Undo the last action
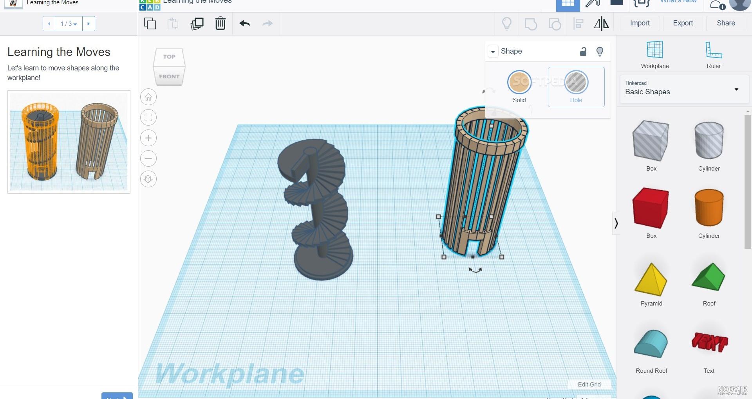 tap(245, 23)
